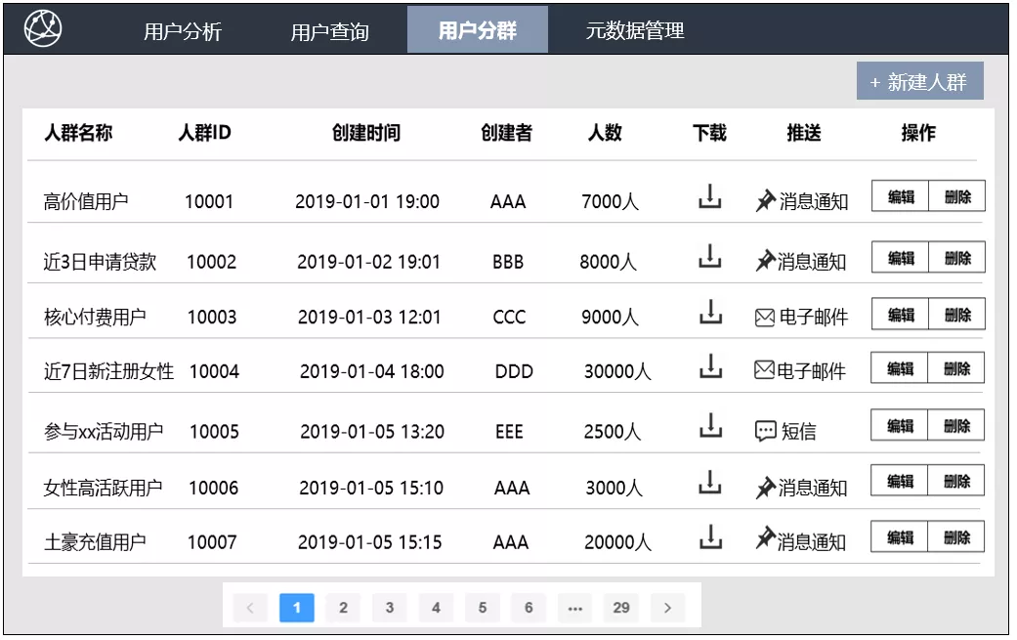
Task: Delete the 近7日新注册女性 group
Action: point(956,368)
